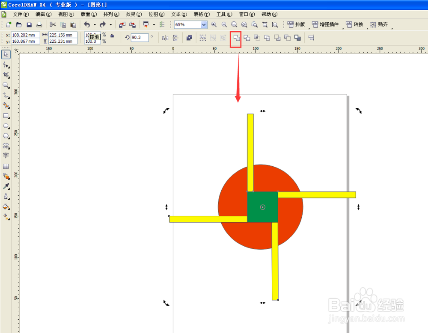Open the 效果(C) menu

tap(134, 14)
